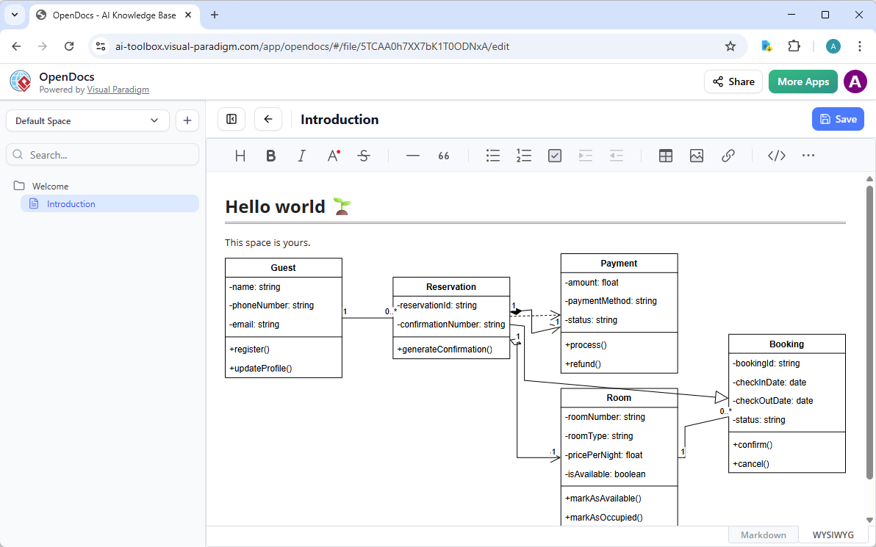876x547 pixels.
Task: Open the font color picker
Action: tap(332, 155)
